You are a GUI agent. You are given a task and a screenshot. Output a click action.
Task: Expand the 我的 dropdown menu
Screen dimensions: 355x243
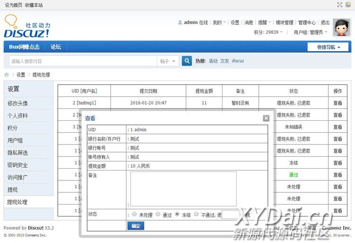click(x=219, y=22)
